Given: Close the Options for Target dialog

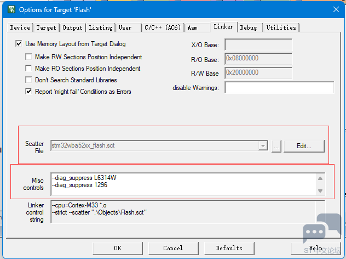Looking at the screenshot, I should point(336,9).
